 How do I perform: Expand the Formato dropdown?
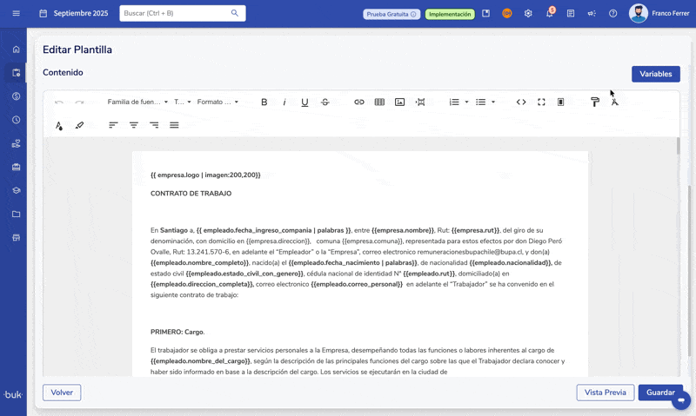[x=217, y=102]
